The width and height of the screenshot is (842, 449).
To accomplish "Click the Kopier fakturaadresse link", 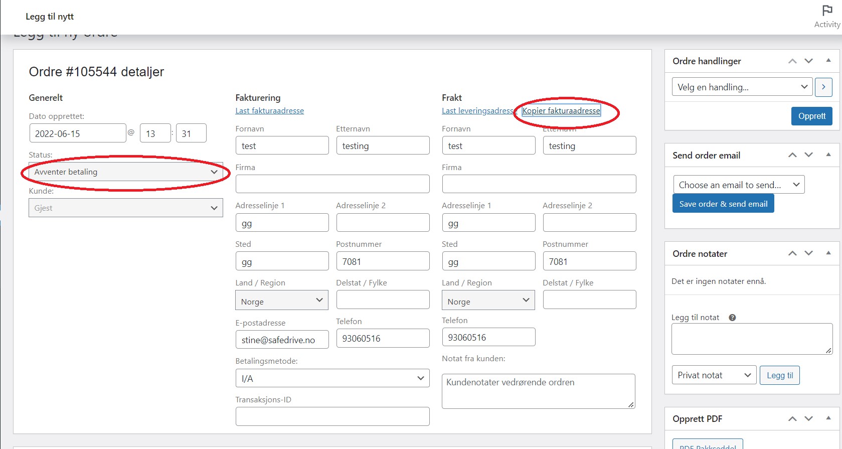I will [x=561, y=111].
